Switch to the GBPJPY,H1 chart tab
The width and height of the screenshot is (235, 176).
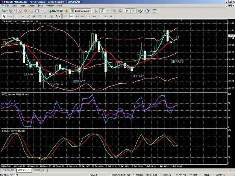[x=39, y=170]
